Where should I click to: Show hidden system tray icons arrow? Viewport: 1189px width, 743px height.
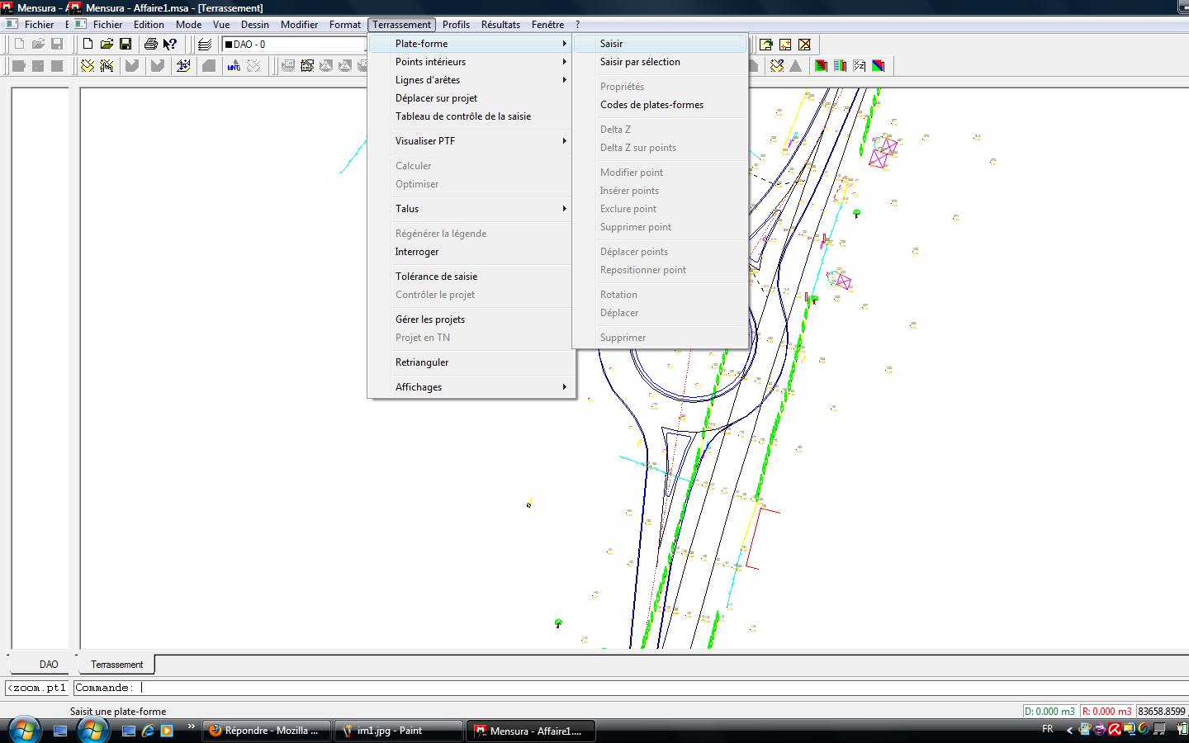(1070, 730)
